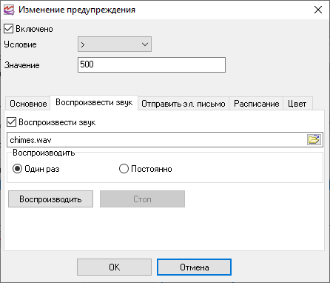Click the app icon in the title bar

[x=9, y=10]
